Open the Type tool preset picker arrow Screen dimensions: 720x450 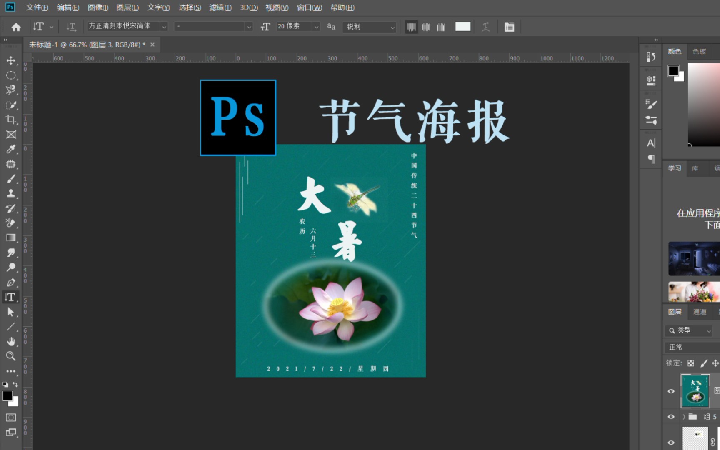click(51, 27)
